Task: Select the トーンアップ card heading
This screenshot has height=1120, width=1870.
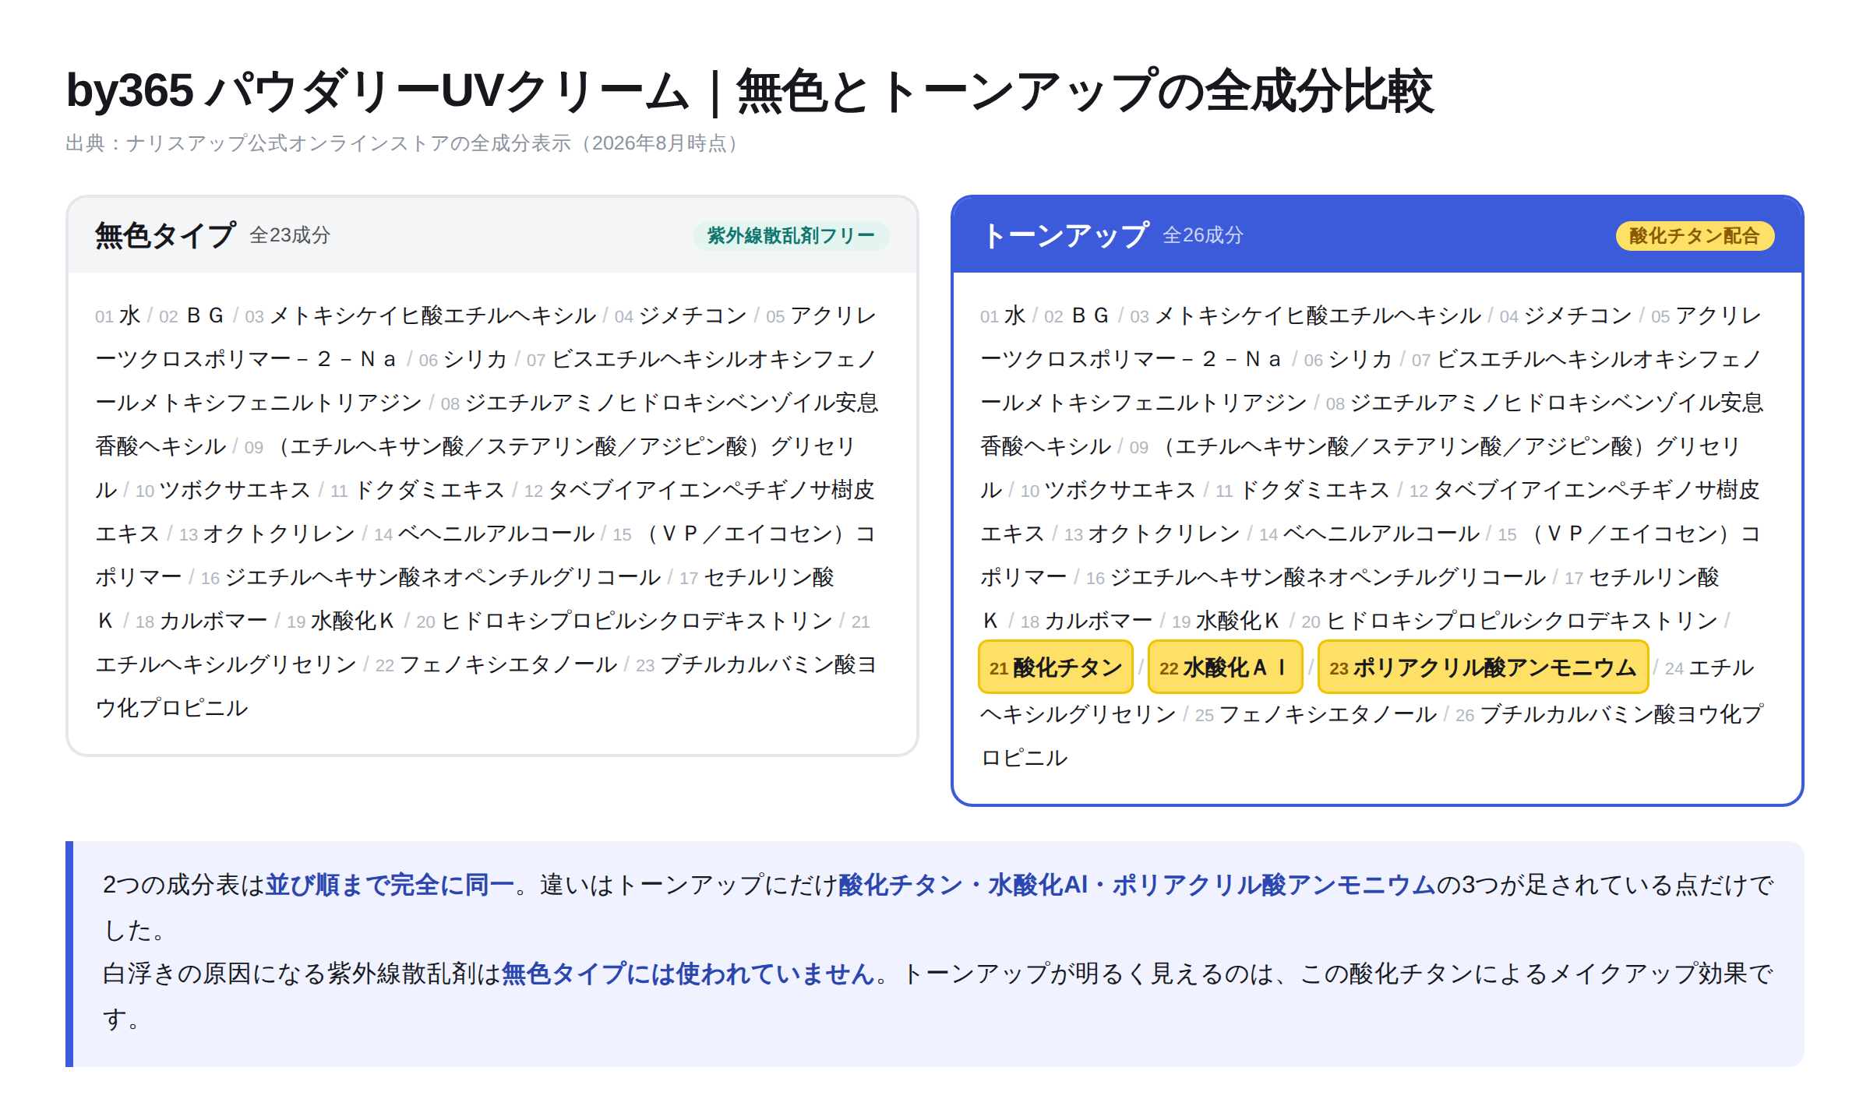Action: coord(1065,235)
